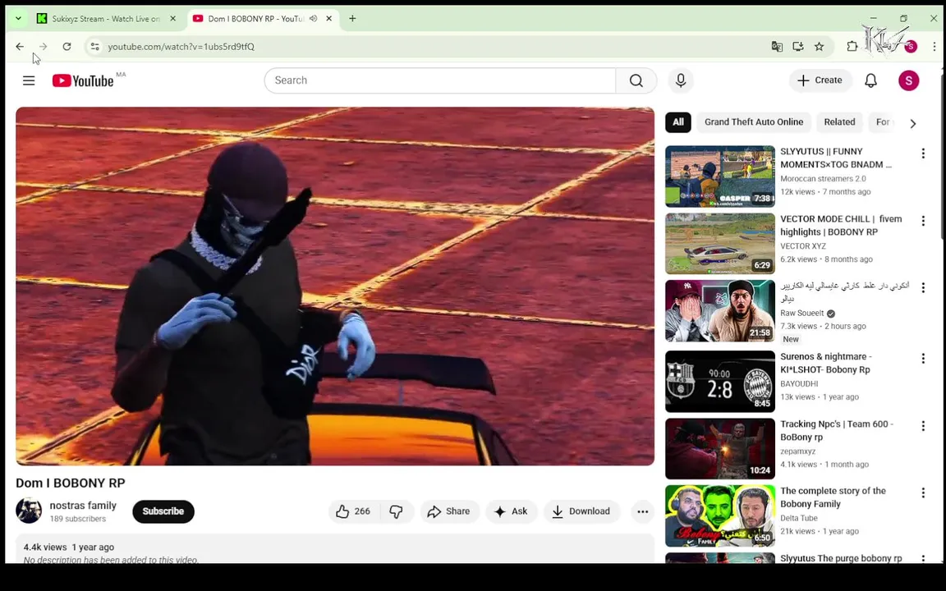946x591 pixels.
Task: Open options for Surenos & nightmare video
Action: coord(922,358)
